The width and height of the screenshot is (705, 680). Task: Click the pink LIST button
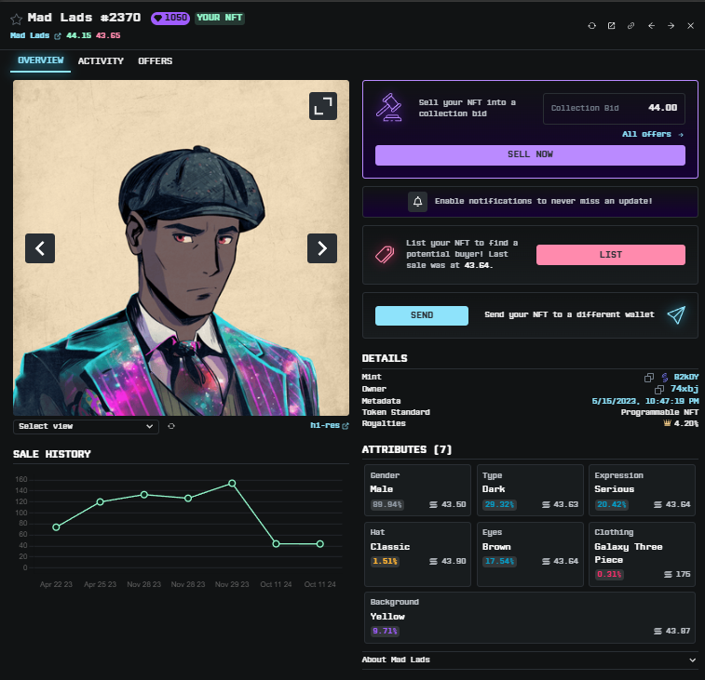point(611,255)
